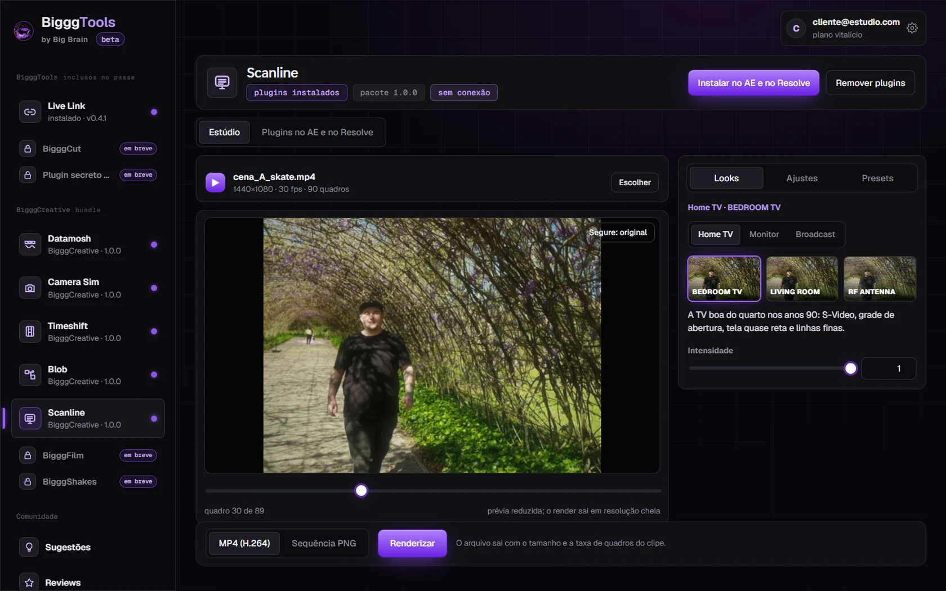The image size is (946, 591).
Task: Switch to the Estúdio tab
Action: coord(224,132)
